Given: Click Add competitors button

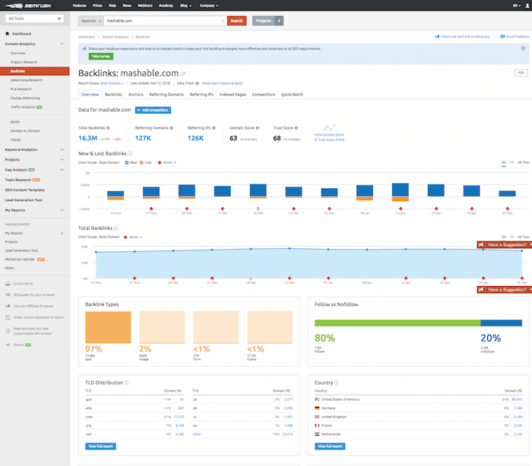Looking at the screenshot, I should point(153,110).
